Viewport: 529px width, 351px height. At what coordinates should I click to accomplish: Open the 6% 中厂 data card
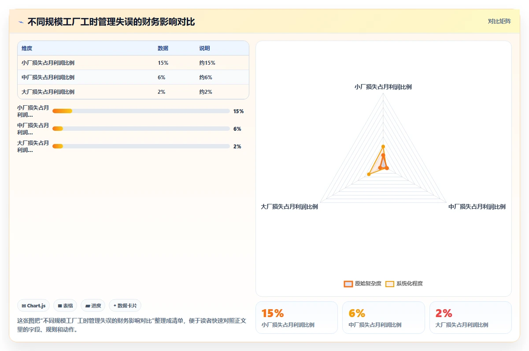tap(383, 318)
